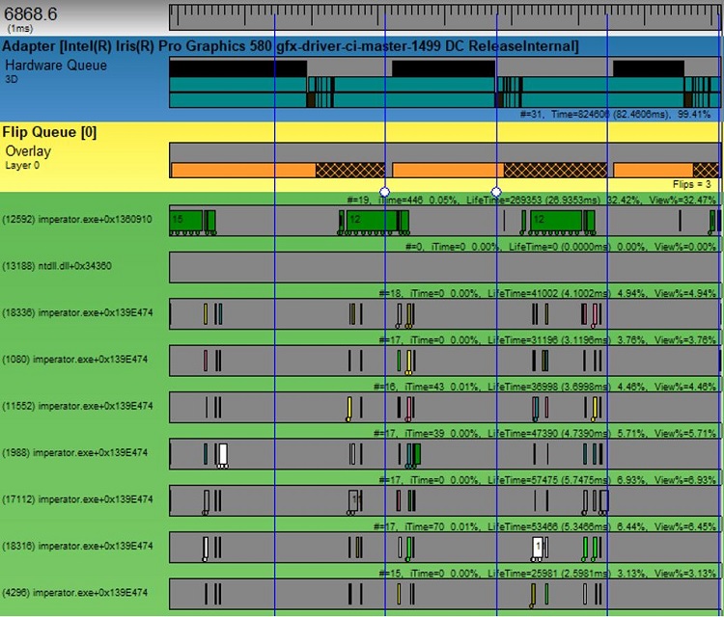
Task: Select thread (11552) imperator.exe row label
Action: (x=78, y=406)
